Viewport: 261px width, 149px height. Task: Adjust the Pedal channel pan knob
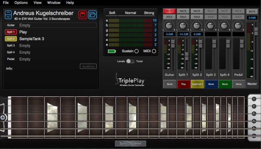pyautogui.click(x=238, y=25)
